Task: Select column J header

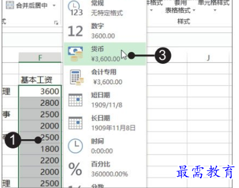Action: 208,58
